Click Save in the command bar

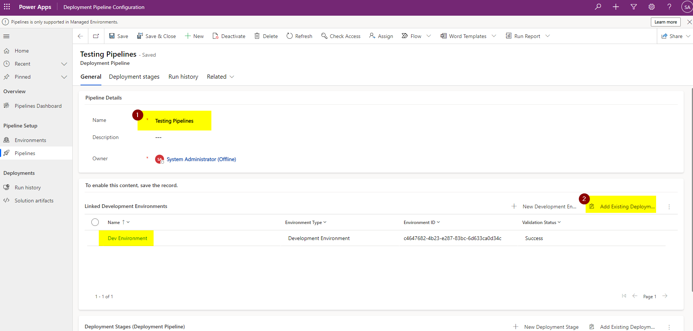(x=119, y=36)
